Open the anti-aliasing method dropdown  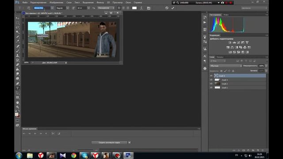(x=106, y=8)
